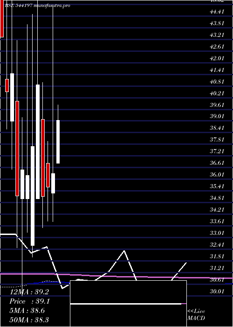Click the white zigzag line peak near 31.81
Viewport: 233px width, 327px height.
[x=124, y=251]
